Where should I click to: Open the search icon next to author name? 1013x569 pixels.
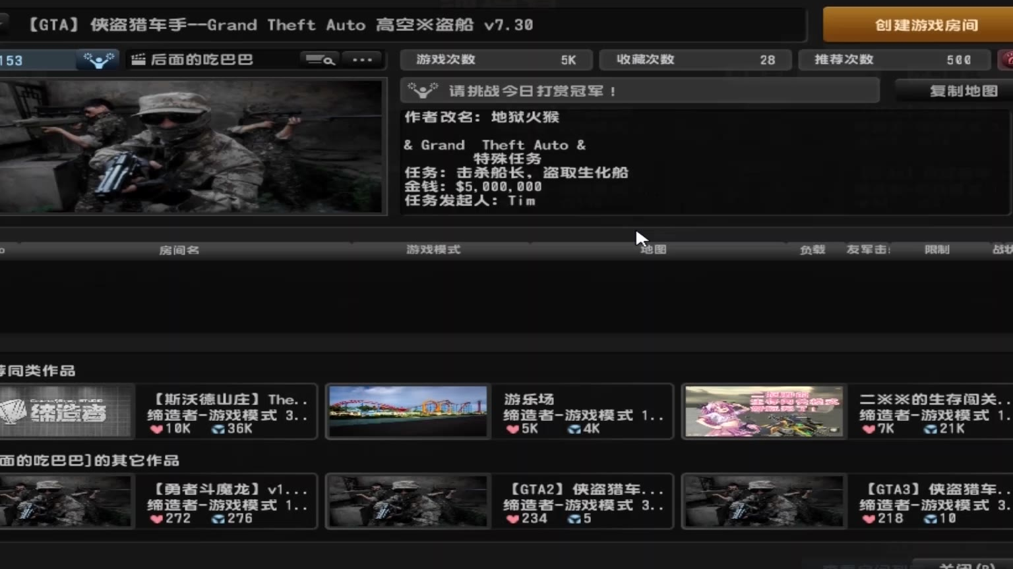321,60
